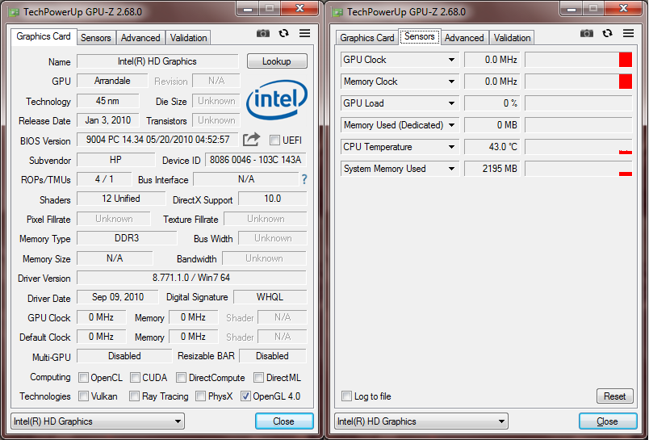Take a screenshot with the camera icon in the Graphics Card window

tap(263, 34)
